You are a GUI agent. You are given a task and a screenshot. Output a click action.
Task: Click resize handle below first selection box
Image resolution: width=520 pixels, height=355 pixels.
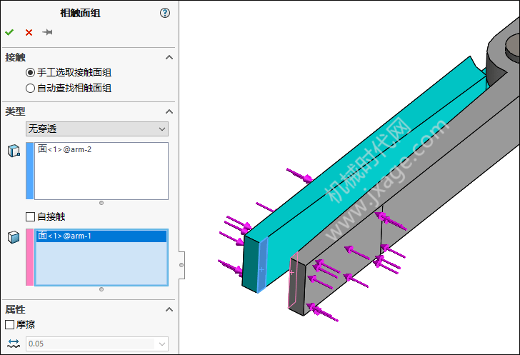pyautogui.click(x=101, y=203)
